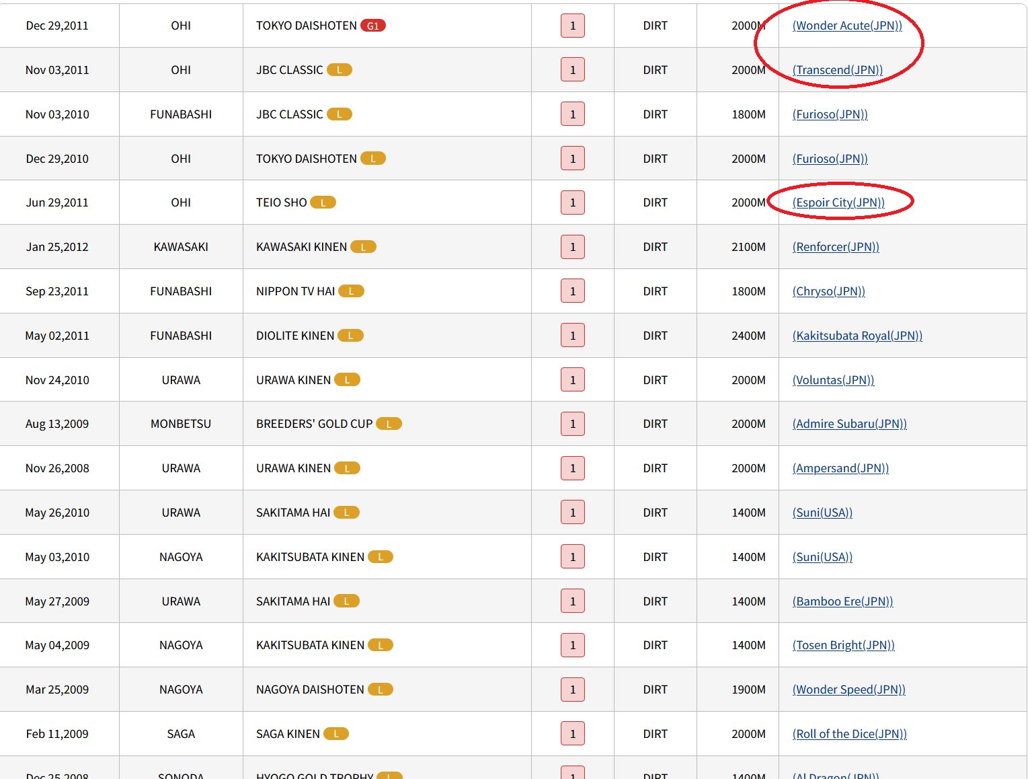This screenshot has width=1028, height=779.
Task: Click the 'BREEDERS' GOLD CUP' race name
Action: pyautogui.click(x=314, y=424)
